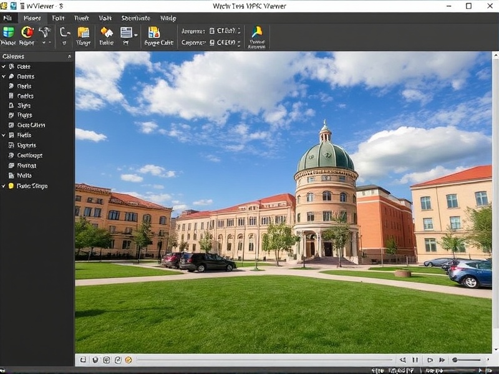Click the orange round icon in bottom control bar
Screen dimensions: 499x374
click(128, 360)
